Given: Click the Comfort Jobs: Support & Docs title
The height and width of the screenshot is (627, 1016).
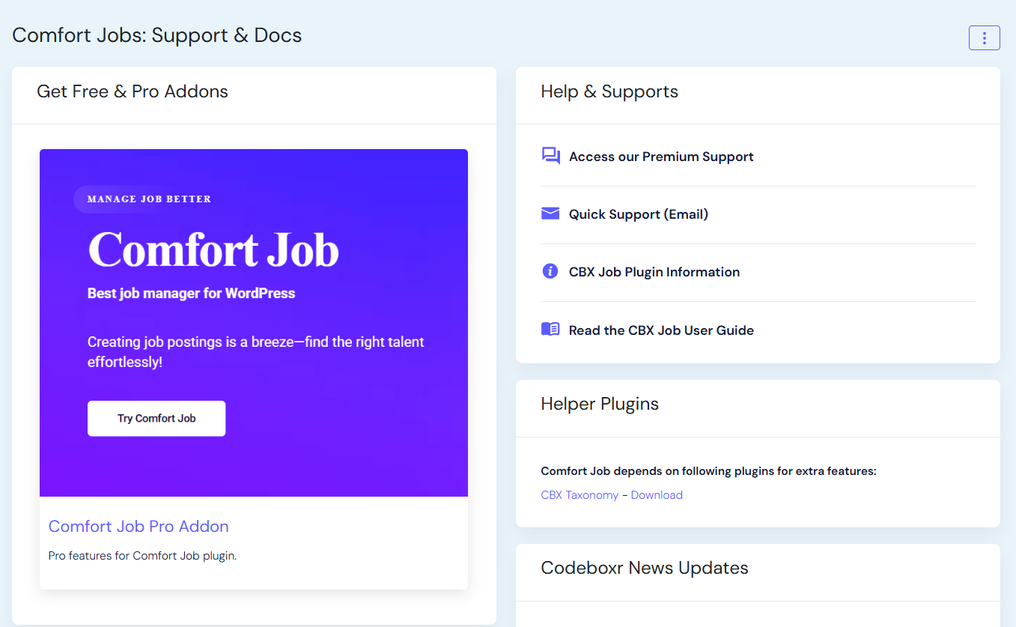Looking at the screenshot, I should click(157, 35).
